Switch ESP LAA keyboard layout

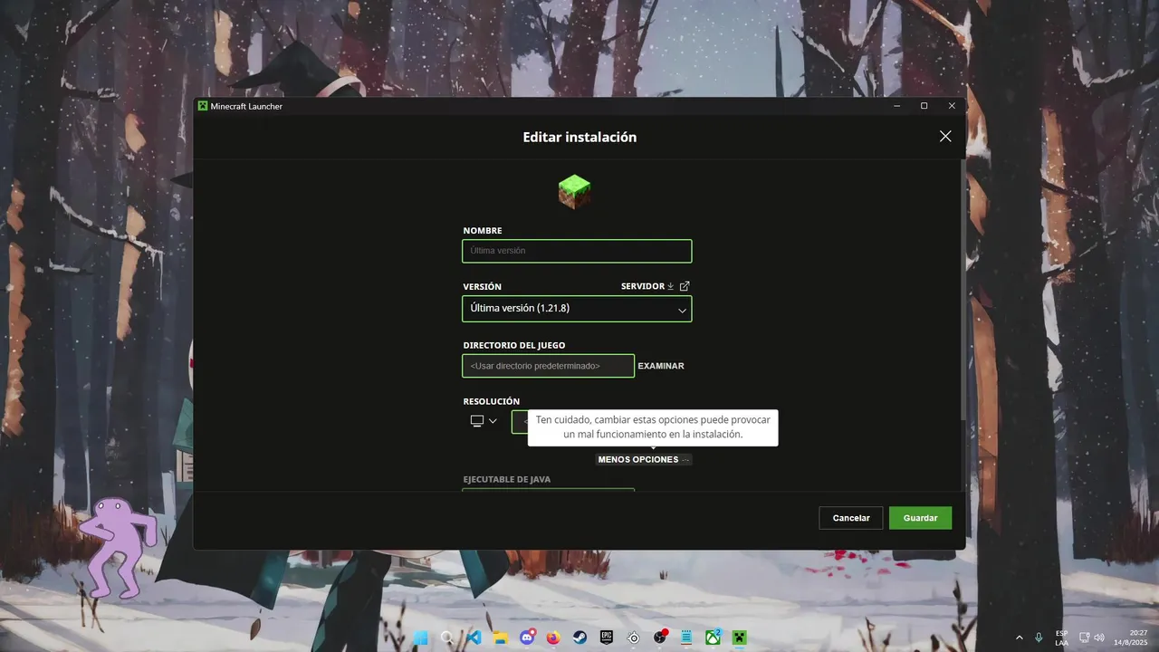coord(1061,638)
